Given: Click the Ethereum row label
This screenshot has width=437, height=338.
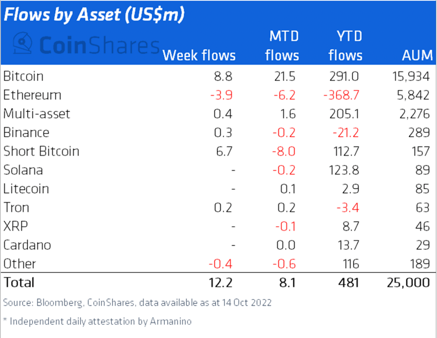Looking at the screenshot, I should coord(32,95).
